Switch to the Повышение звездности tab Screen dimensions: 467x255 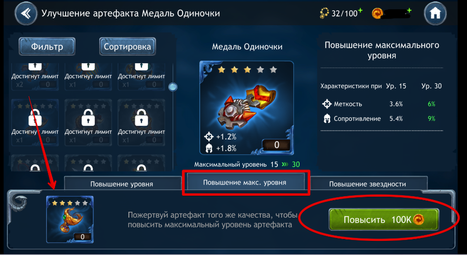pos(368,184)
